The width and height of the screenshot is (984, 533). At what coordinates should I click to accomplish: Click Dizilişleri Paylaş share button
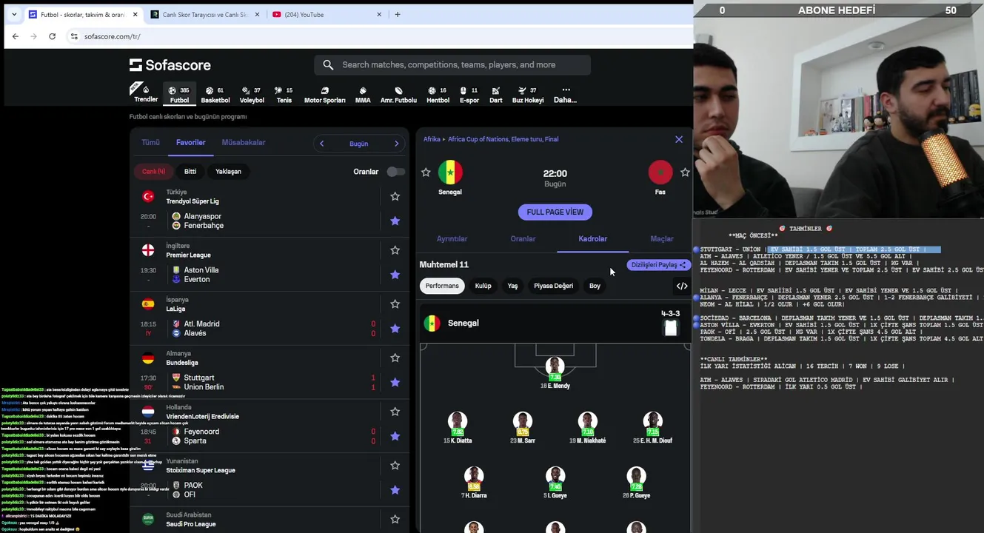tap(658, 265)
